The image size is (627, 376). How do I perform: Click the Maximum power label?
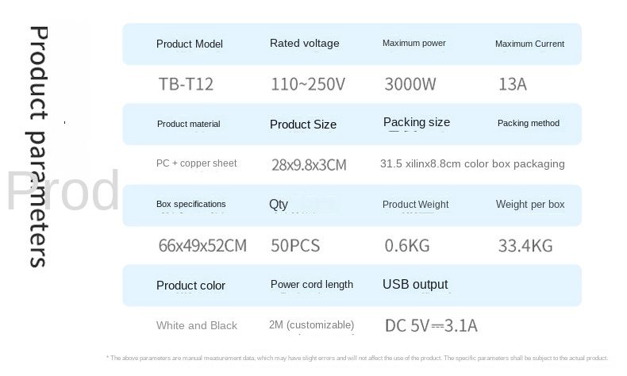414,44
